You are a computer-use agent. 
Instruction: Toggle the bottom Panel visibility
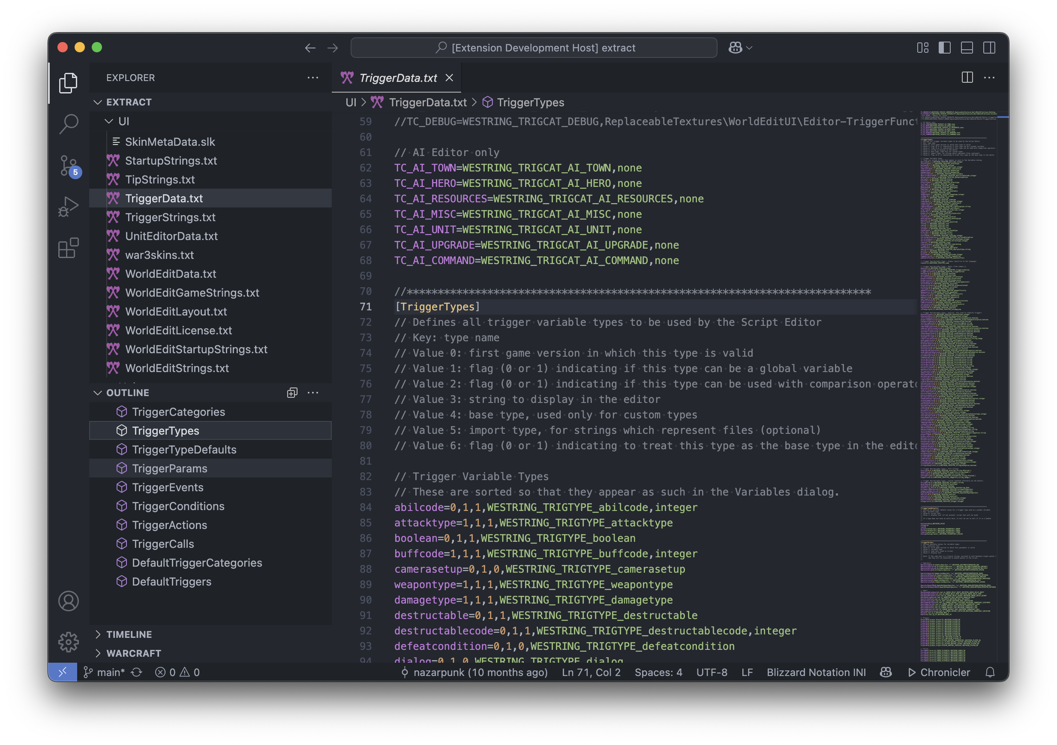[x=967, y=48]
